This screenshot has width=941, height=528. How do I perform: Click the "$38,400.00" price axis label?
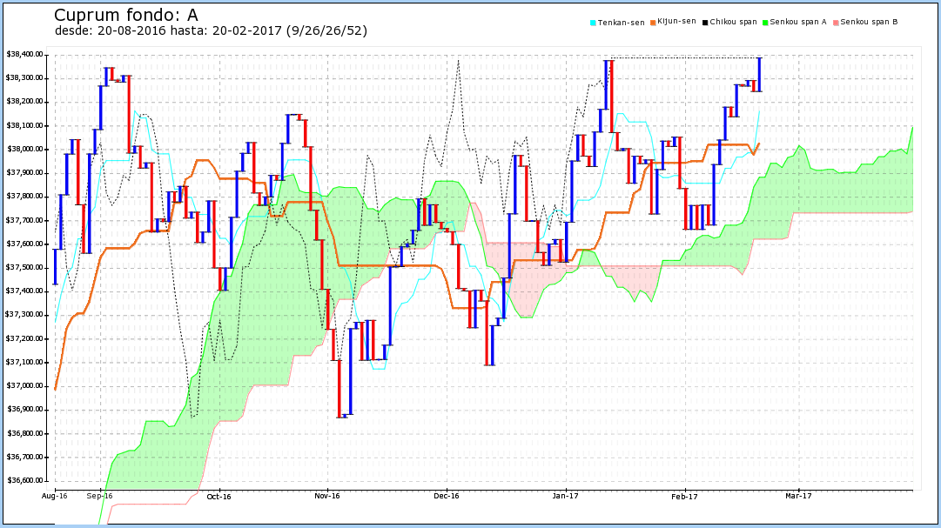click(x=24, y=55)
